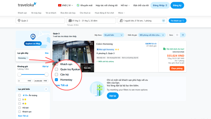Check the 5 star filter

pos(20,99)
